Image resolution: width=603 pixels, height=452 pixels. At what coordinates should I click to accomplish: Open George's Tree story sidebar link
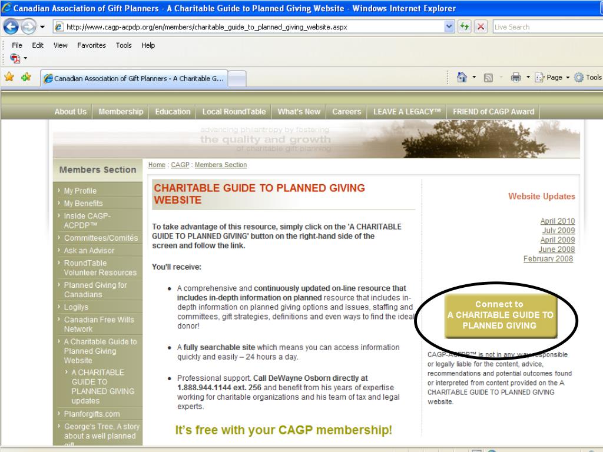[x=101, y=434]
